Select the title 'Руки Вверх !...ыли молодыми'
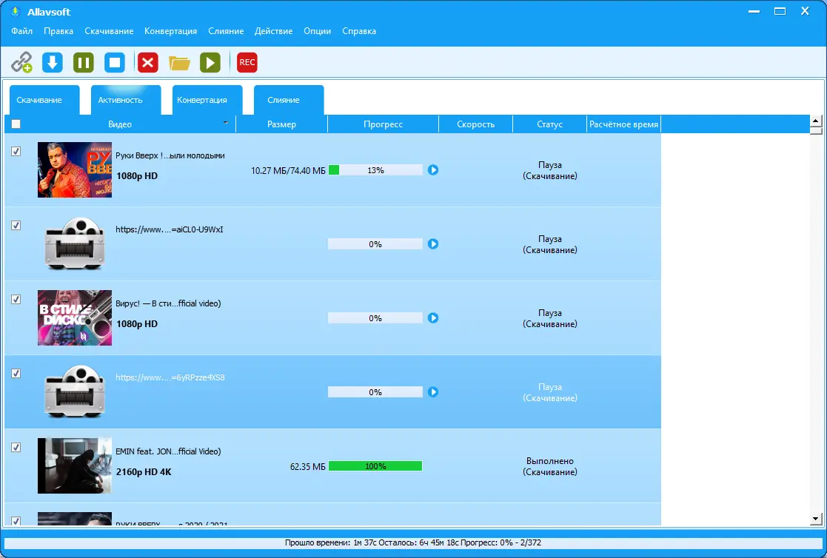This screenshot has height=558, width=827. [x=170, y=155]
